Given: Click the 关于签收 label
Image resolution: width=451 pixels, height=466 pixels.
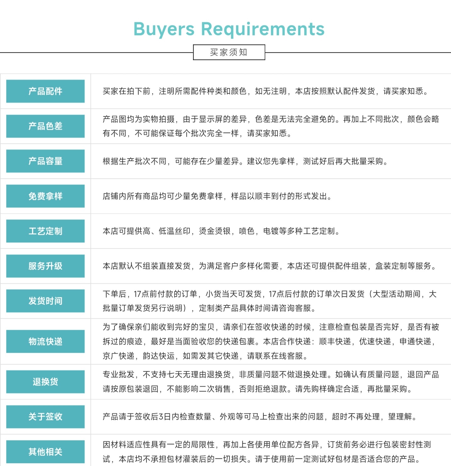Looking at the screenshot, I should 45,417.
